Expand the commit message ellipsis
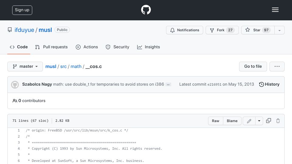The width and height of the screenshot is (292, 164). tap(168, 85)
